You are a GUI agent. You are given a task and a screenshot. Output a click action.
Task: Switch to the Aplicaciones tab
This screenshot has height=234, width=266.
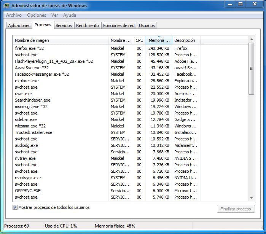point(19,25)
